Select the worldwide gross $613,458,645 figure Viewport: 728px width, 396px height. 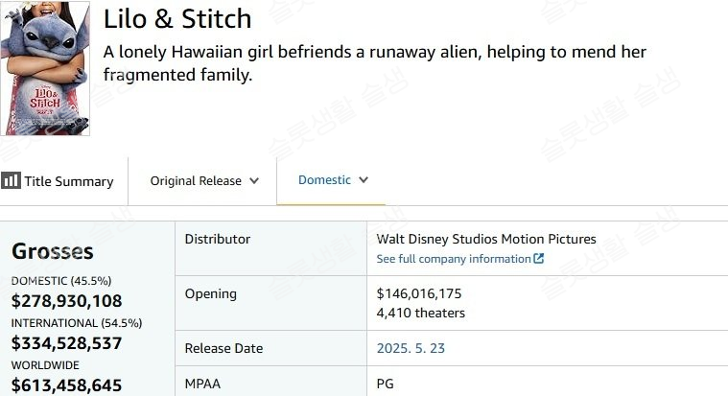[x=66, y=385]
